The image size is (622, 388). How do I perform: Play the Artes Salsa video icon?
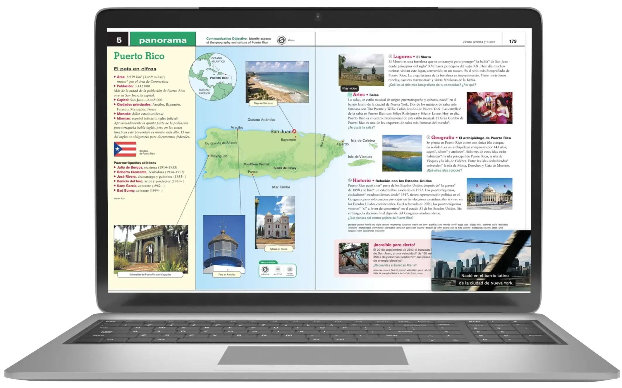350,95
